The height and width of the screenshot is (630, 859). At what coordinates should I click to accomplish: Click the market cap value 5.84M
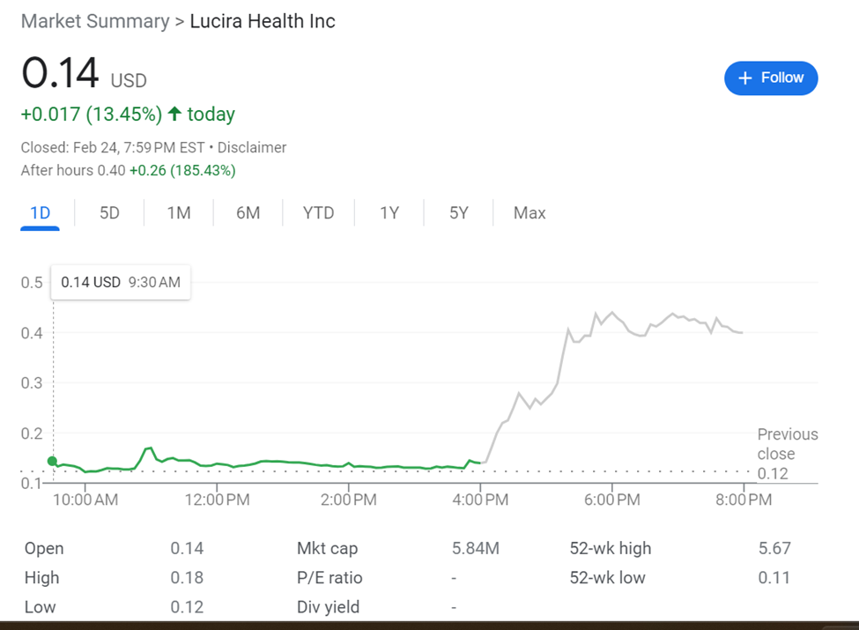tap(476, 548)
